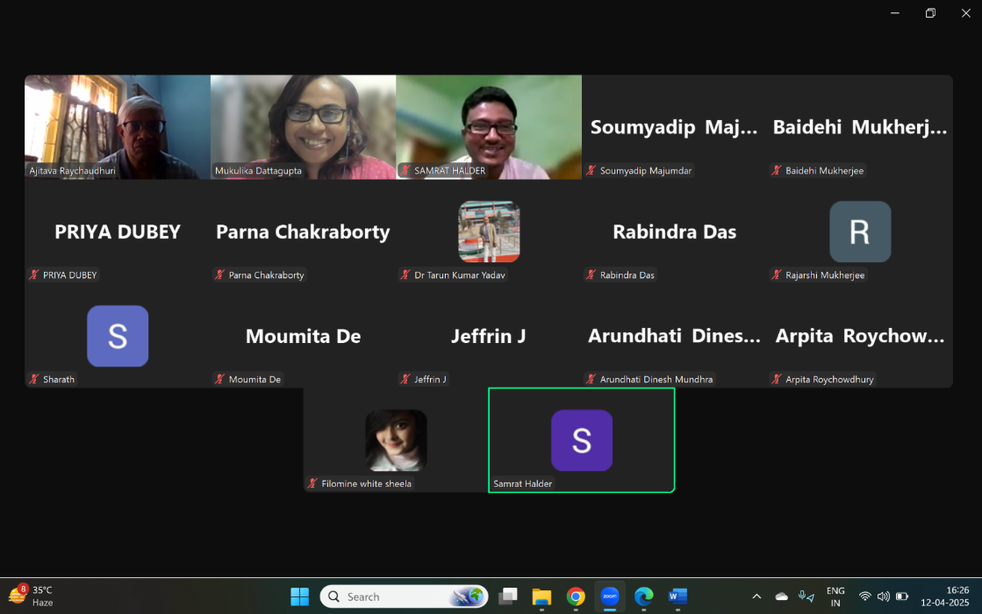The height and width of the screenshot is (614, 982).
Task: Click Sharath's S avatar
Action: point(118,336)
